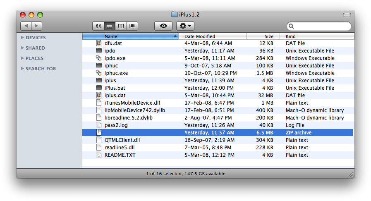
Task: Click the Spotlight search field
Action: 321,26
